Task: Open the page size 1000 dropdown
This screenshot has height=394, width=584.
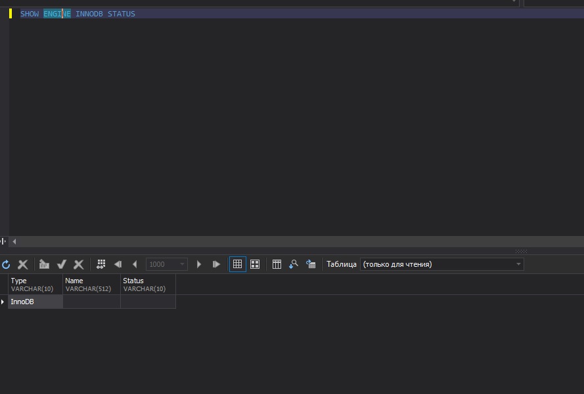Action: click(x=182, y=264)
